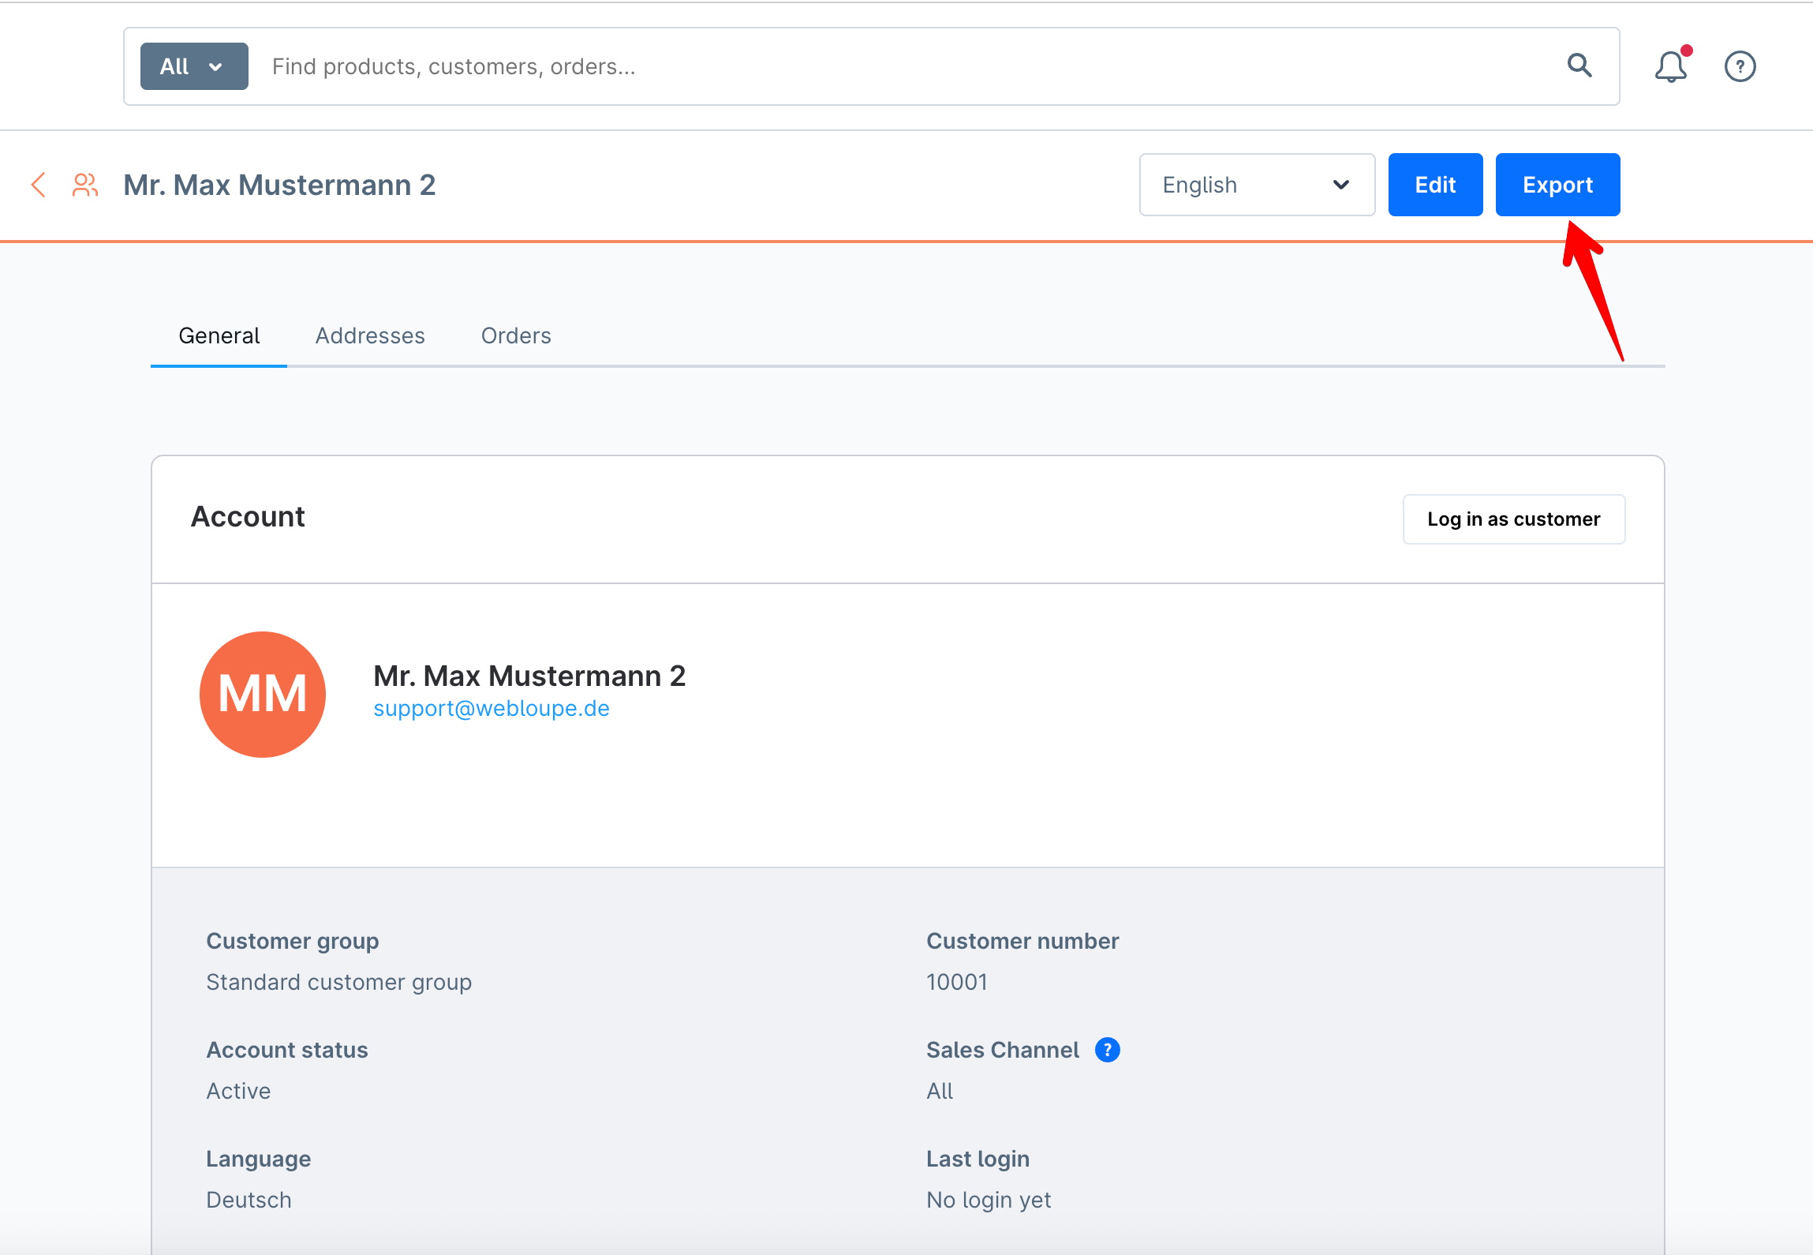Select the General tab
1813x1255 pixels.
point(219,335)
